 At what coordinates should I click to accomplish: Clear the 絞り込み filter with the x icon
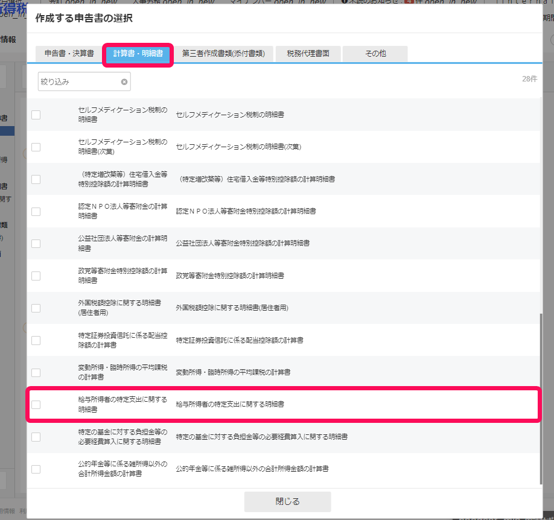pyautogui.click(x=124, y=82)
